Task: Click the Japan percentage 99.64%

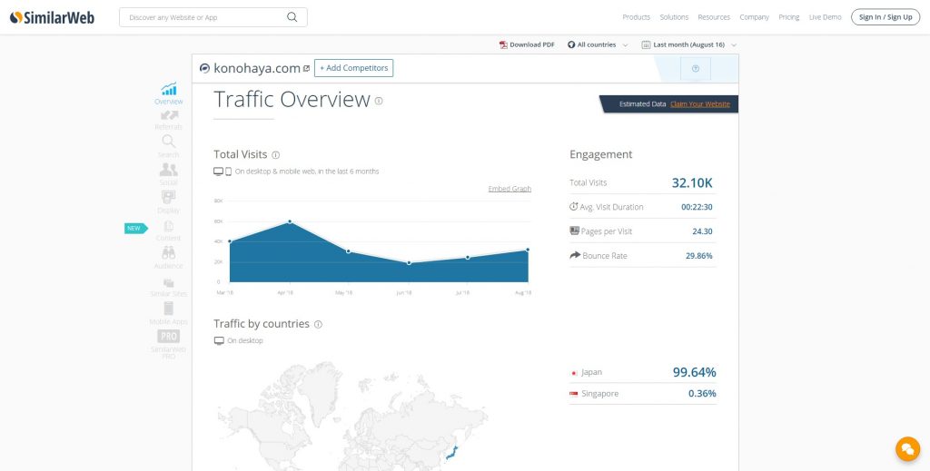Action: click(x=694, y=372)
